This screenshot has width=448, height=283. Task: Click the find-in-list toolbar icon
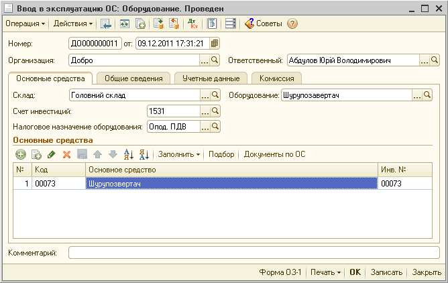pos(106,23)
